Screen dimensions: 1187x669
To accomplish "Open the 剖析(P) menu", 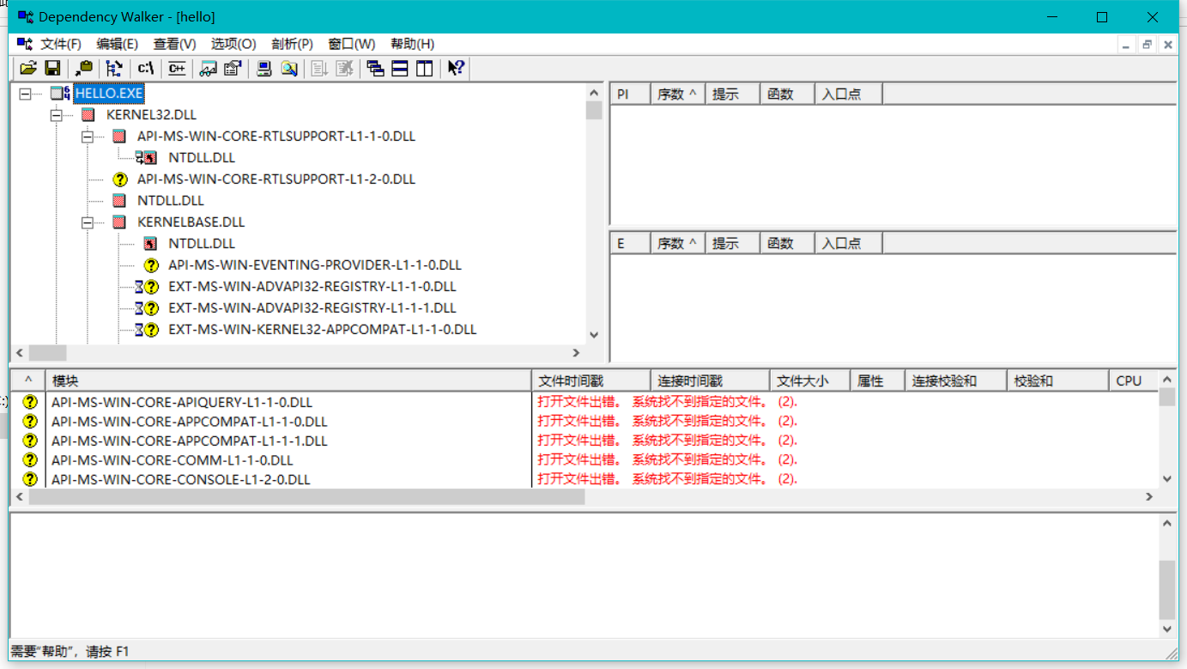I will click(x=292, y=44).
